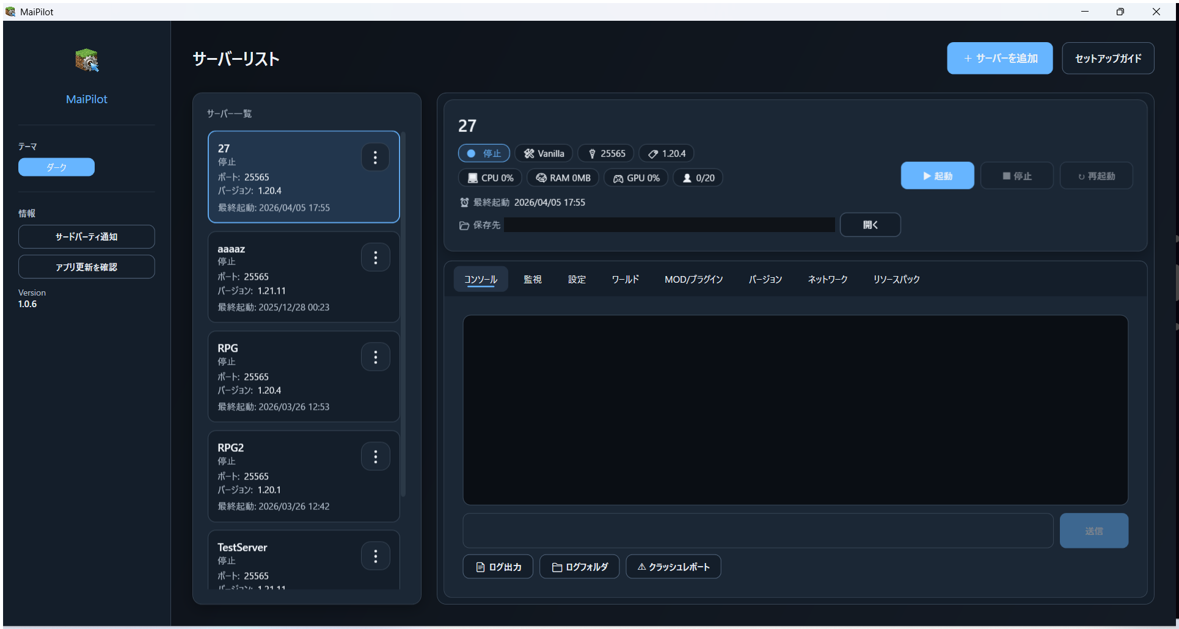The height and width of the screenshot is (629, 1179).
Task: Click the player count 0/20 chip
Action: 698,178
